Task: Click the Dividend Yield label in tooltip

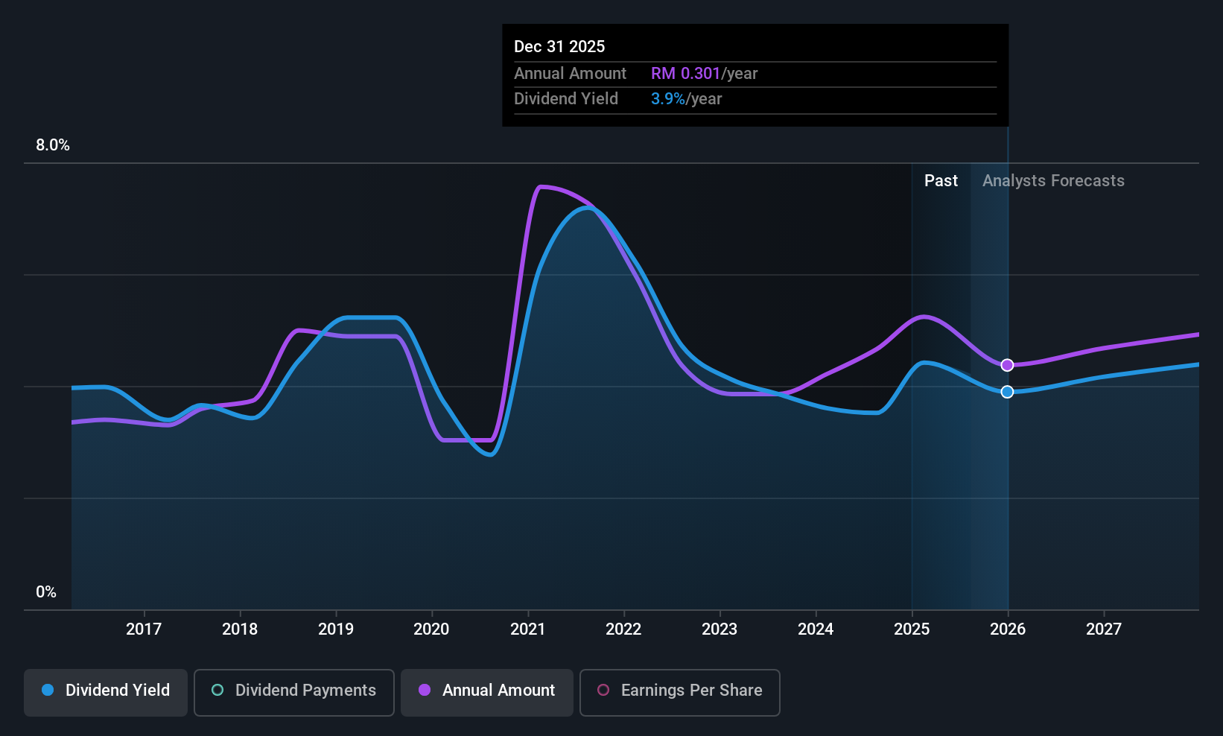Action: tap(566, 99)
